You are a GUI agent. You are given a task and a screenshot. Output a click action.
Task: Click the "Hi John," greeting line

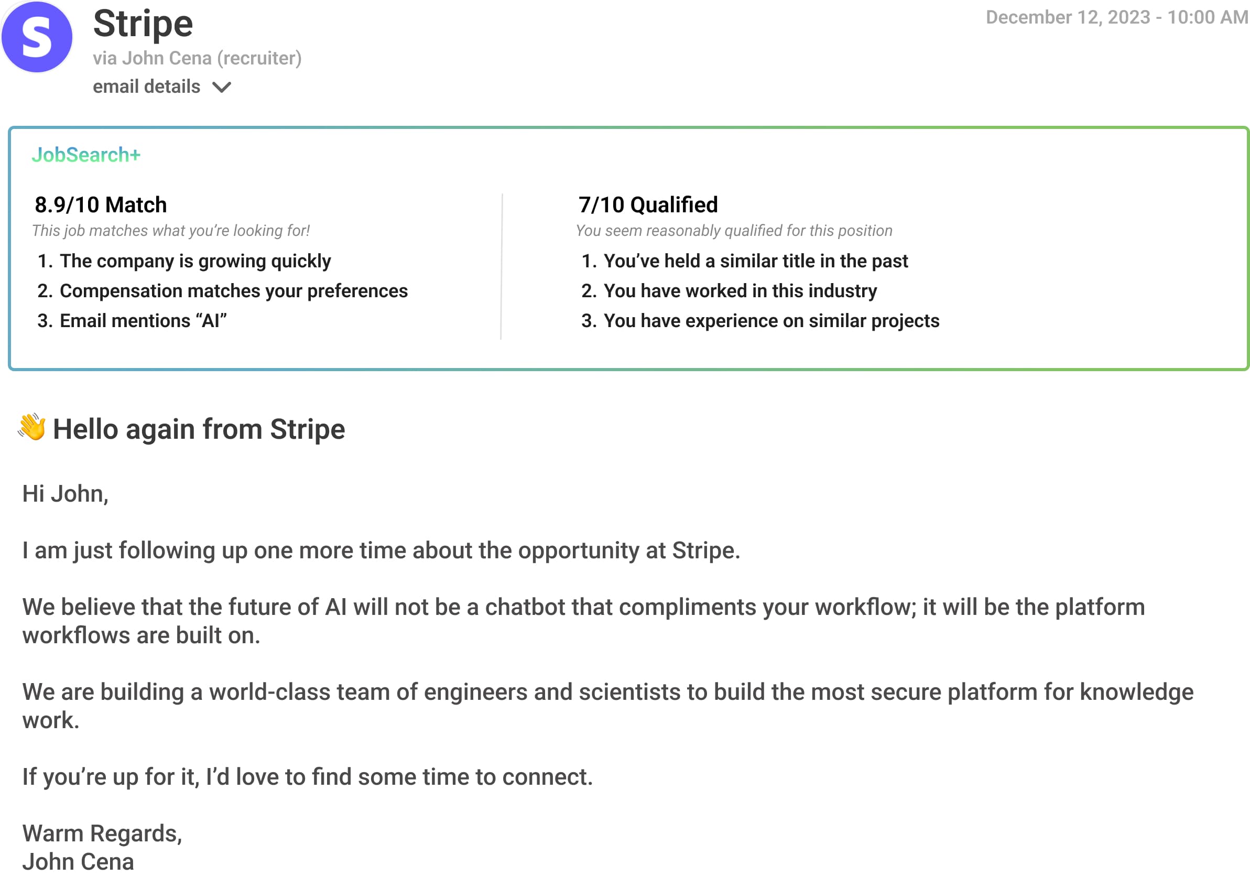pos(66,494)
